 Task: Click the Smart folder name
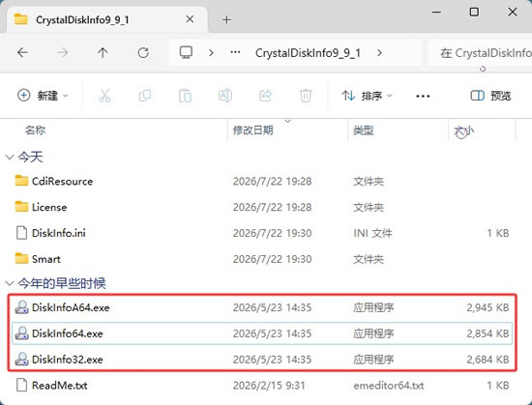46,259
